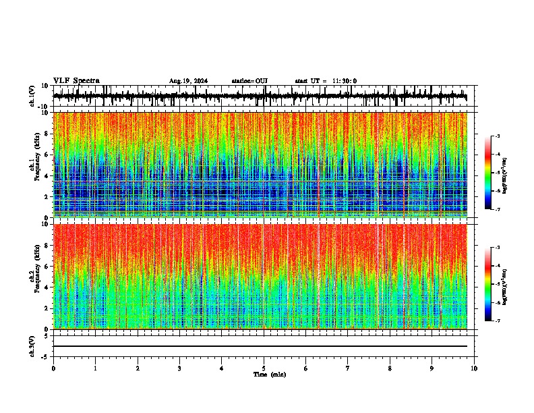The height and width of the screenshot is (413, 534).
Task: Click time axis tick label "3"
Action: coord(179,368)
